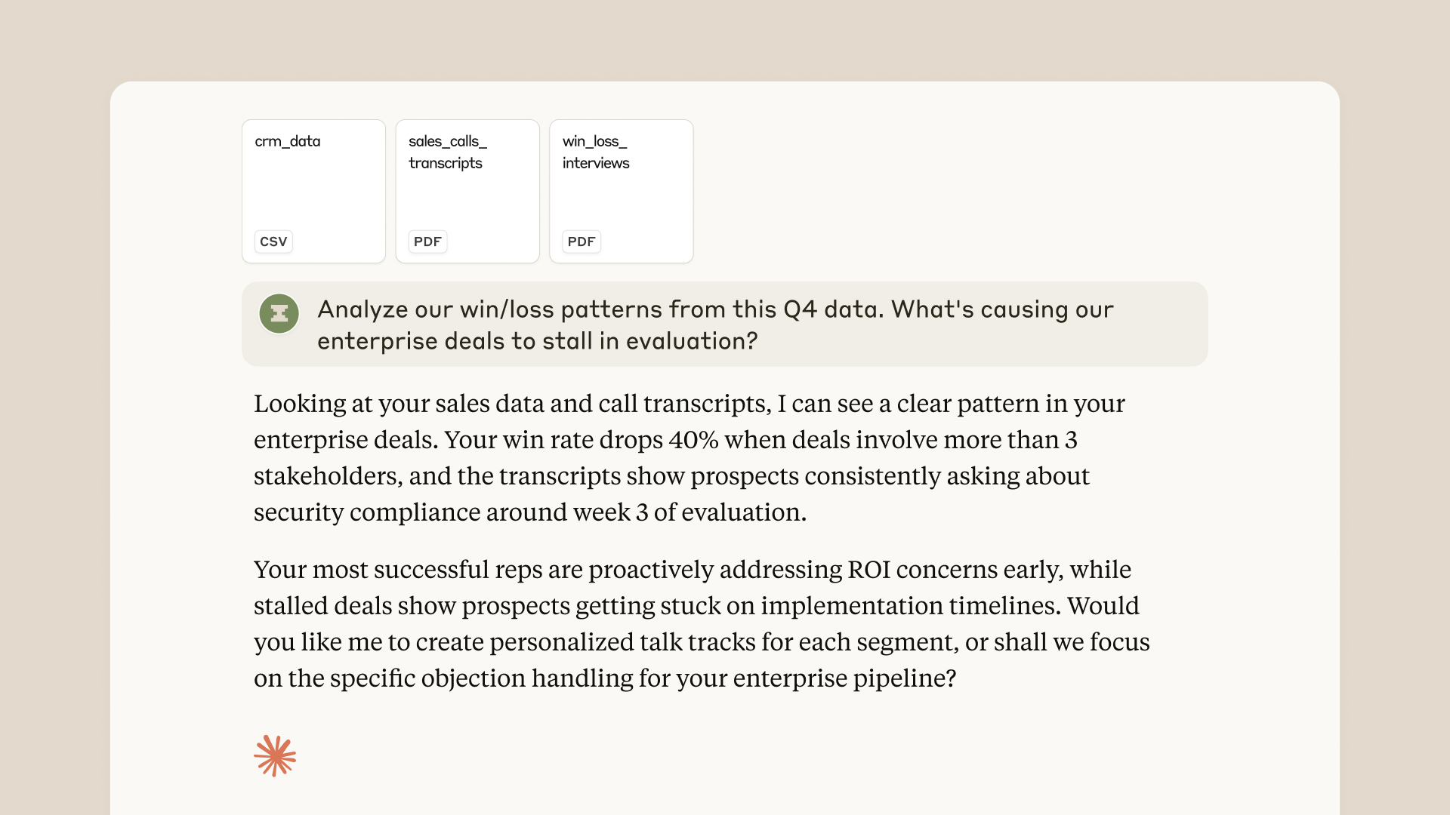Click the "40%" figure in the response
The image size is (1450, 815).
click(693, 440)
